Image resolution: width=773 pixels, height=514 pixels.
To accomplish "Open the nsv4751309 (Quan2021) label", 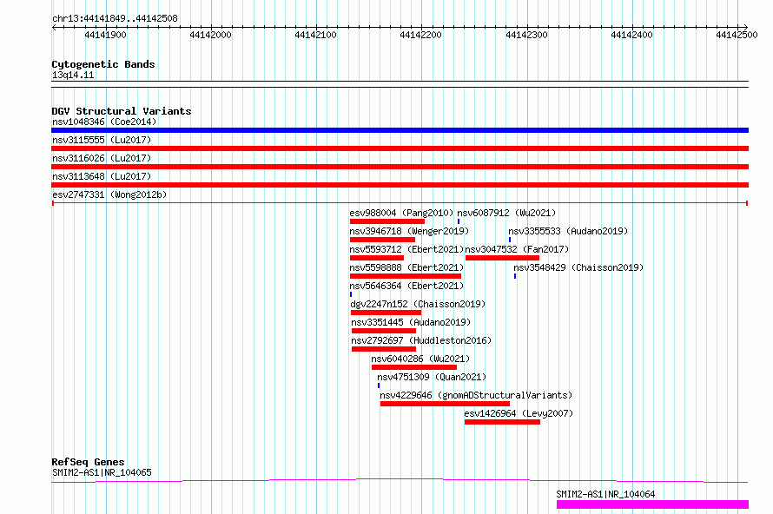I will click(432, 377).
